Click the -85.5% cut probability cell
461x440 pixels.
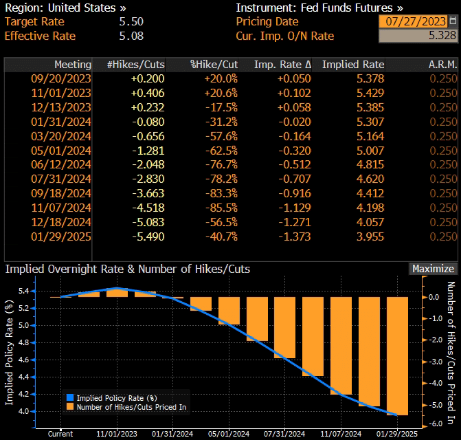coord(221,208)
